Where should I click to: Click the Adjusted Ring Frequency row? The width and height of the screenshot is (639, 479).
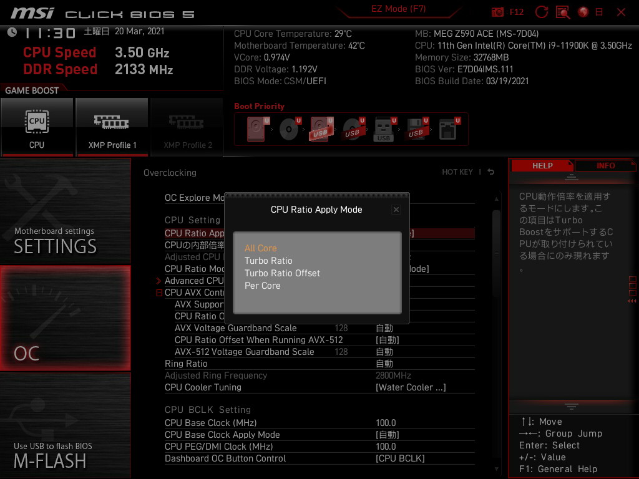[319, 375]
